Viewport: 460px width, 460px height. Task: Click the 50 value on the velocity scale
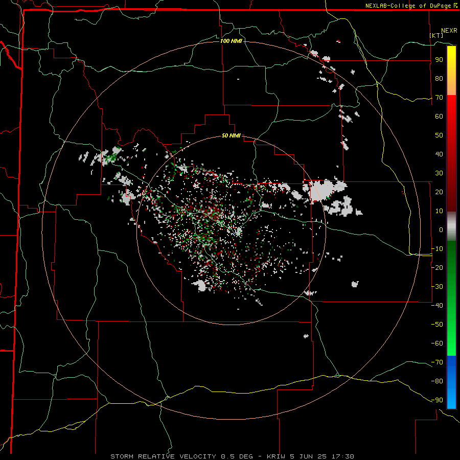pos(439,135)
